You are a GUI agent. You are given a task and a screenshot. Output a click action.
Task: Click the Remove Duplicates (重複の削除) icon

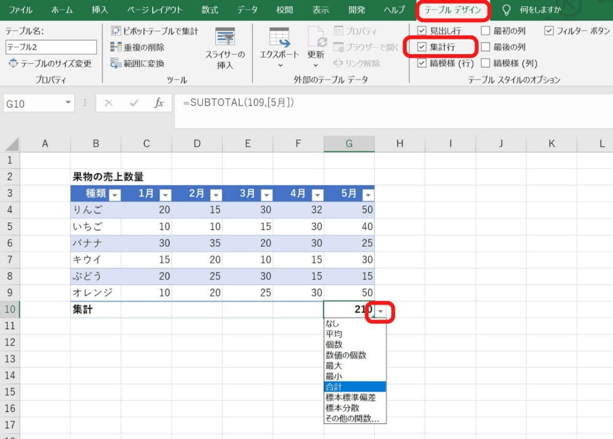click(x=115, y=48)
